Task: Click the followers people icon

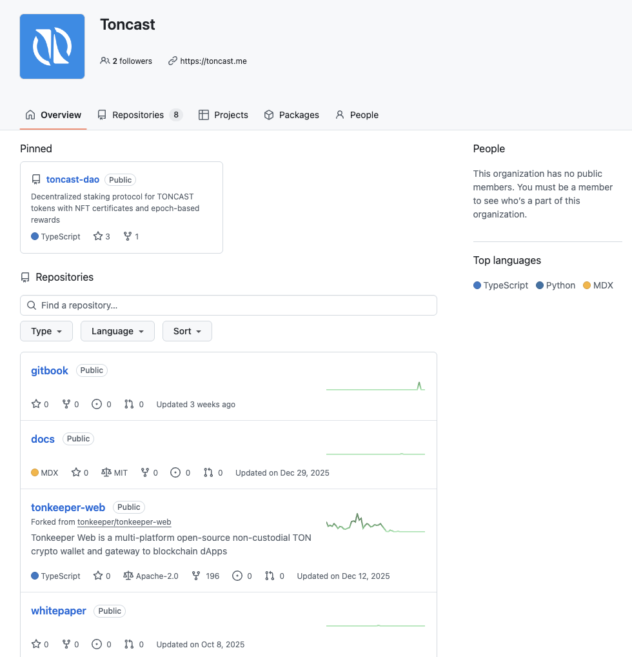Action: [x=104, y=61]
